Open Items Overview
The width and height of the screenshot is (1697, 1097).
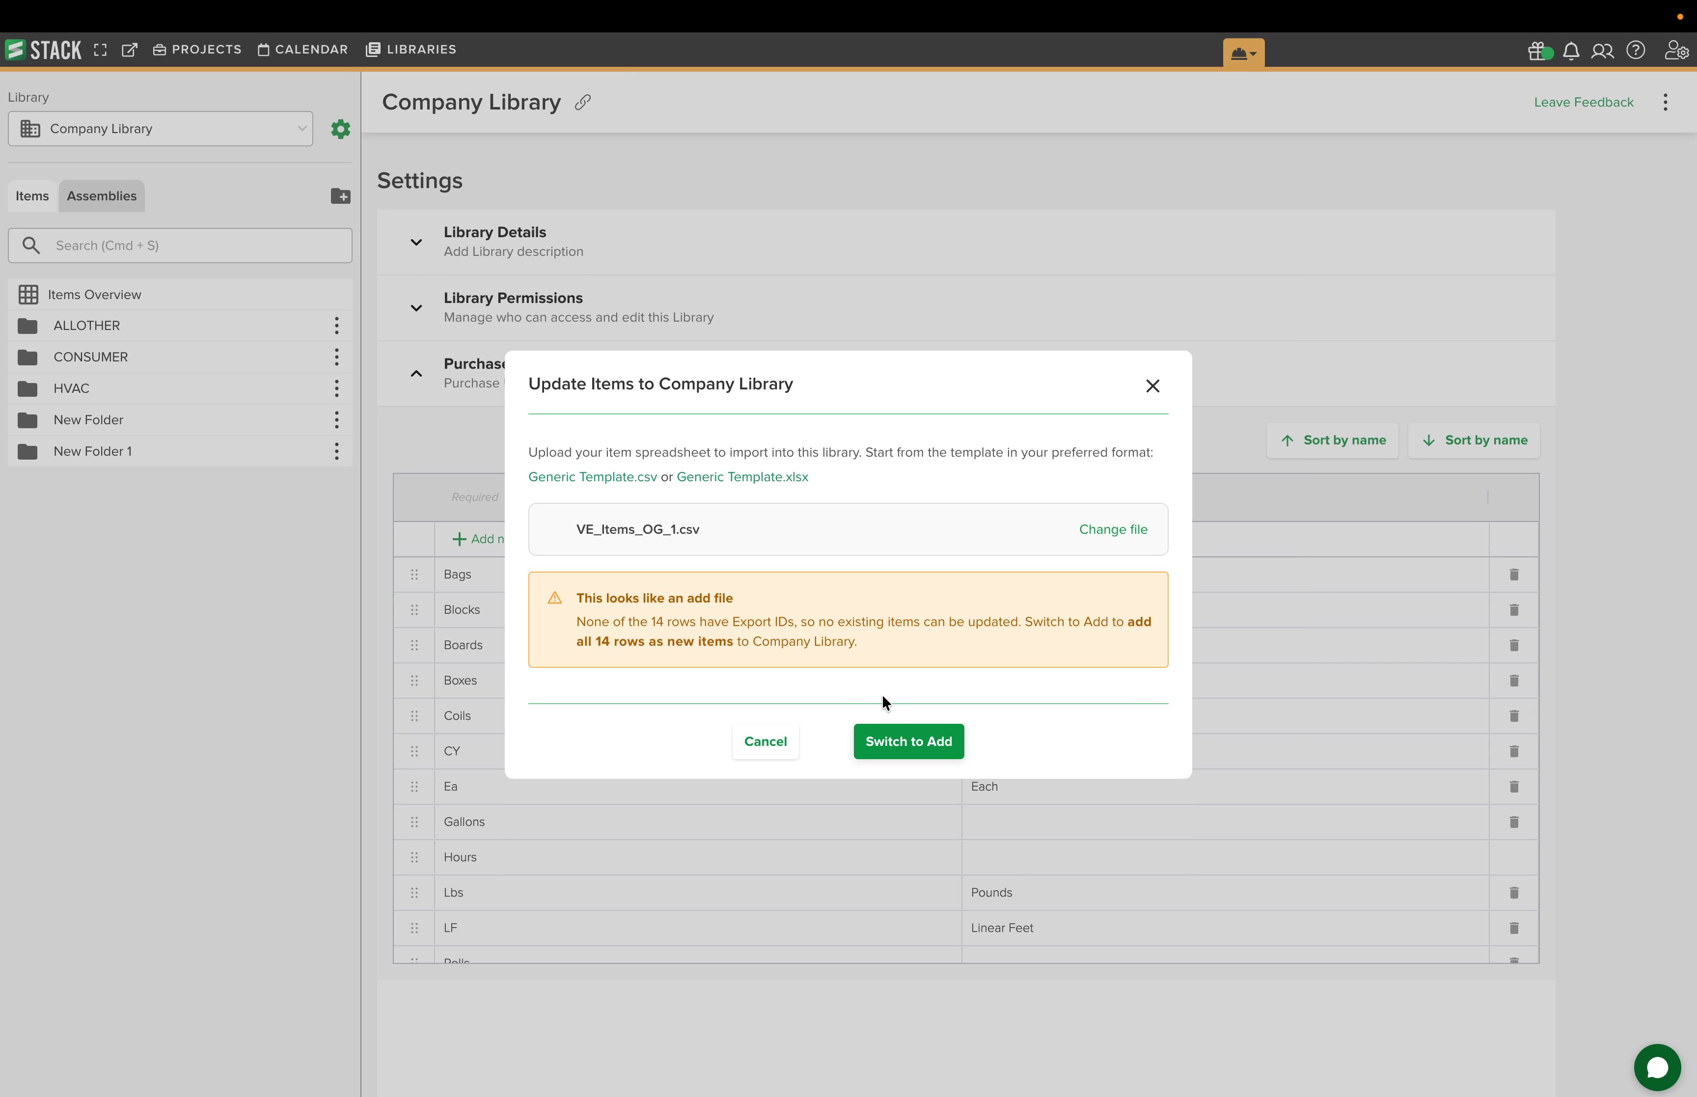179,294
